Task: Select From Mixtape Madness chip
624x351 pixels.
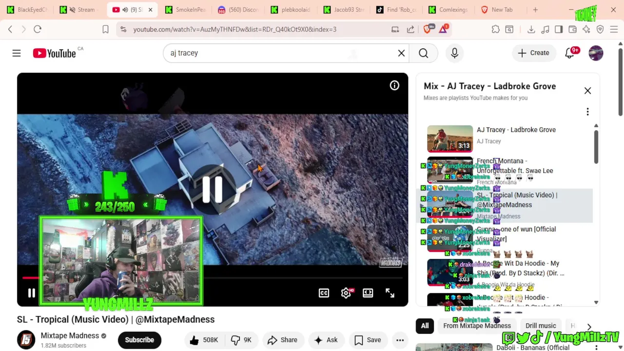Action: pyautogui.click(x=477, y=326)
